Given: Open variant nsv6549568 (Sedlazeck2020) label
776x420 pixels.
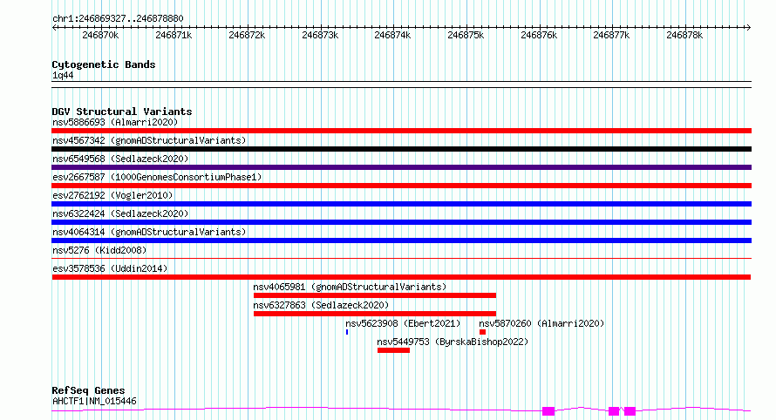Looking at the screenshot, I should (120, 159).
